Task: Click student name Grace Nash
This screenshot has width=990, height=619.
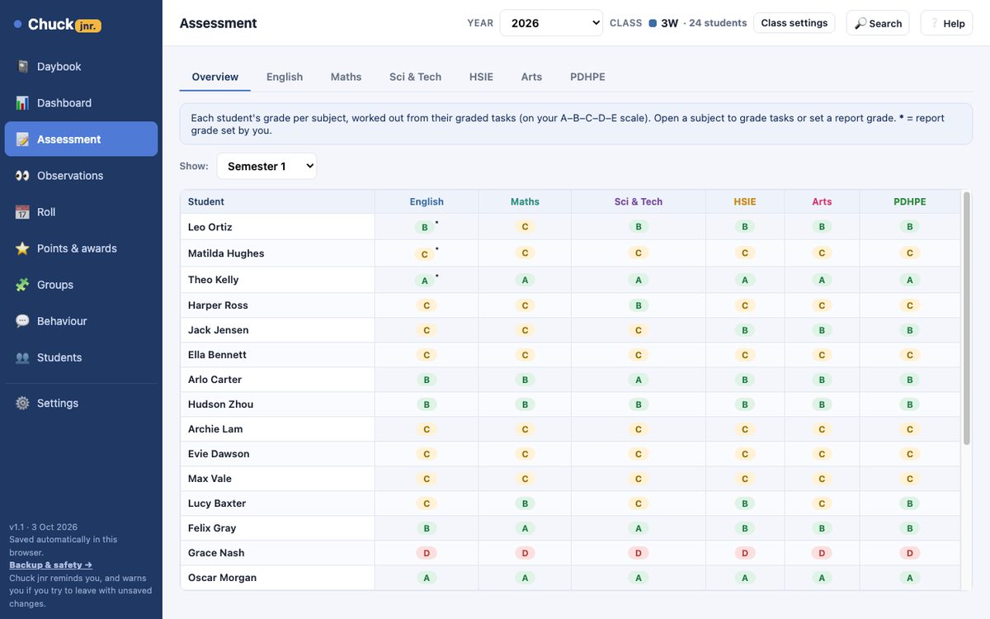Action: click(x=216, y=553)
